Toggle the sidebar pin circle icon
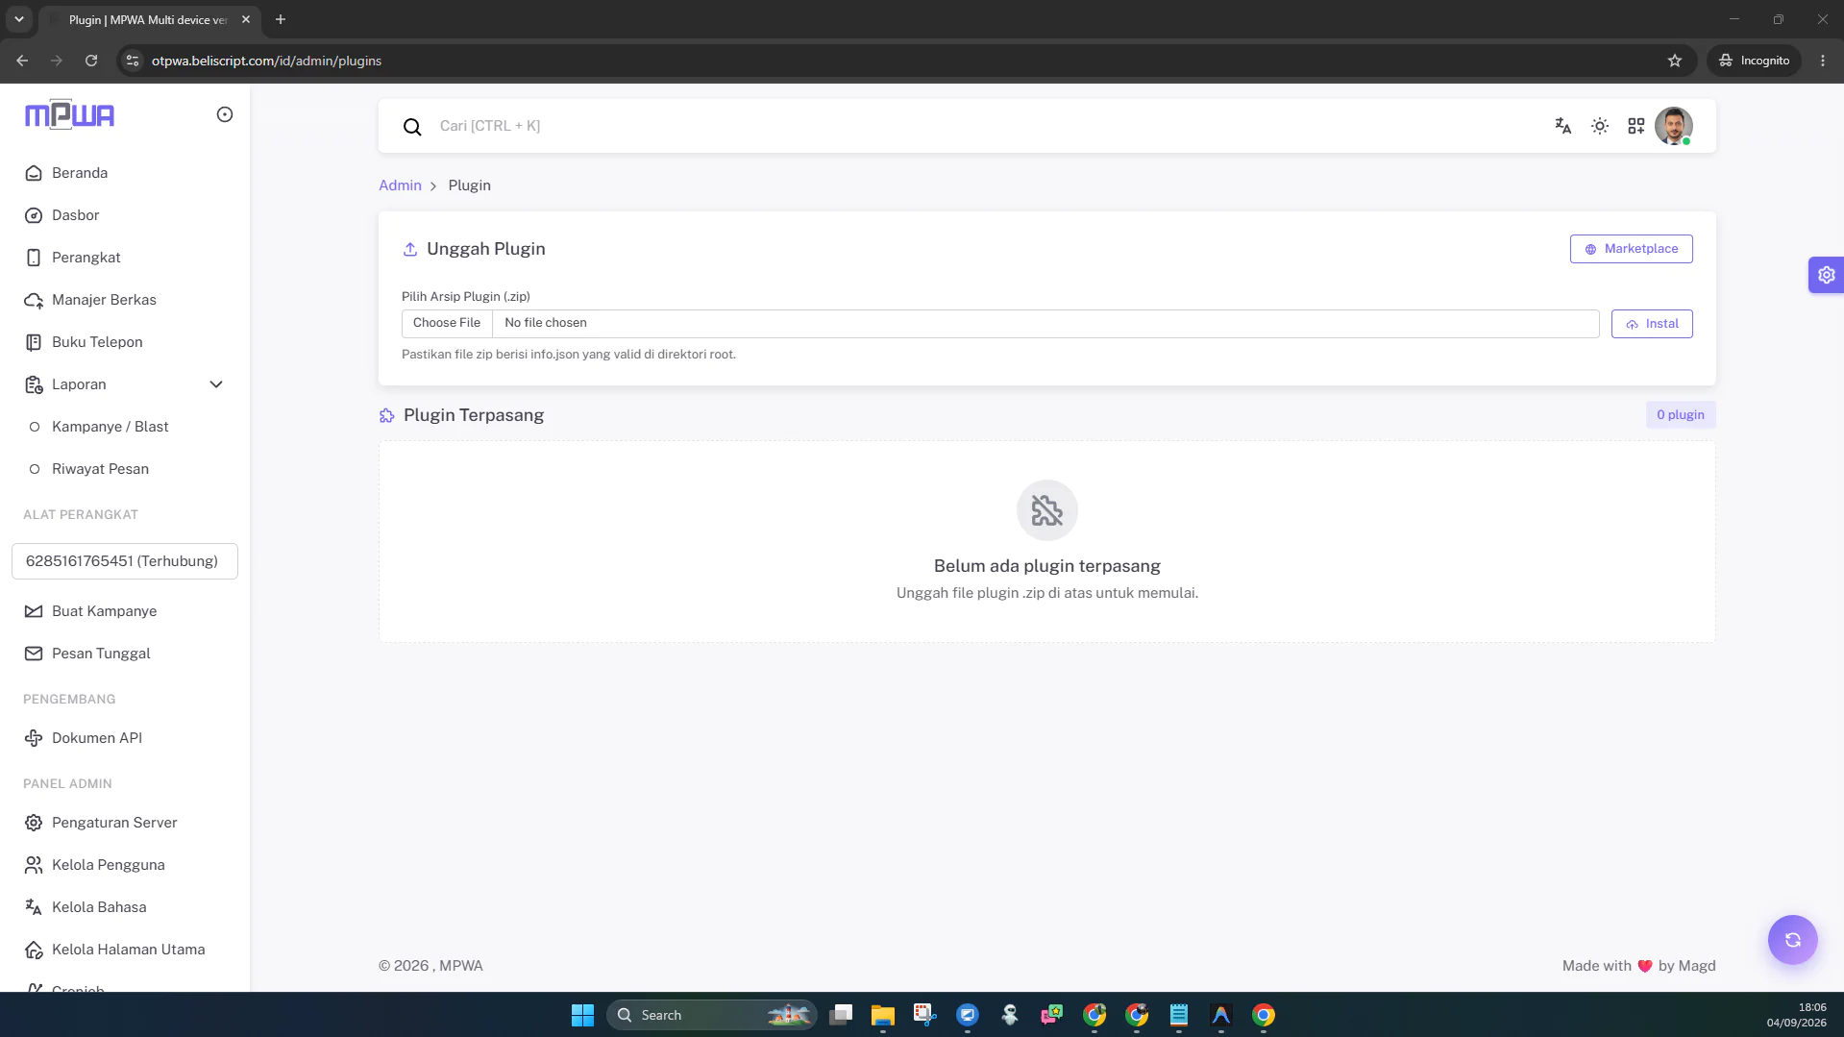The image size is (1844, 1037). point(225,114)
